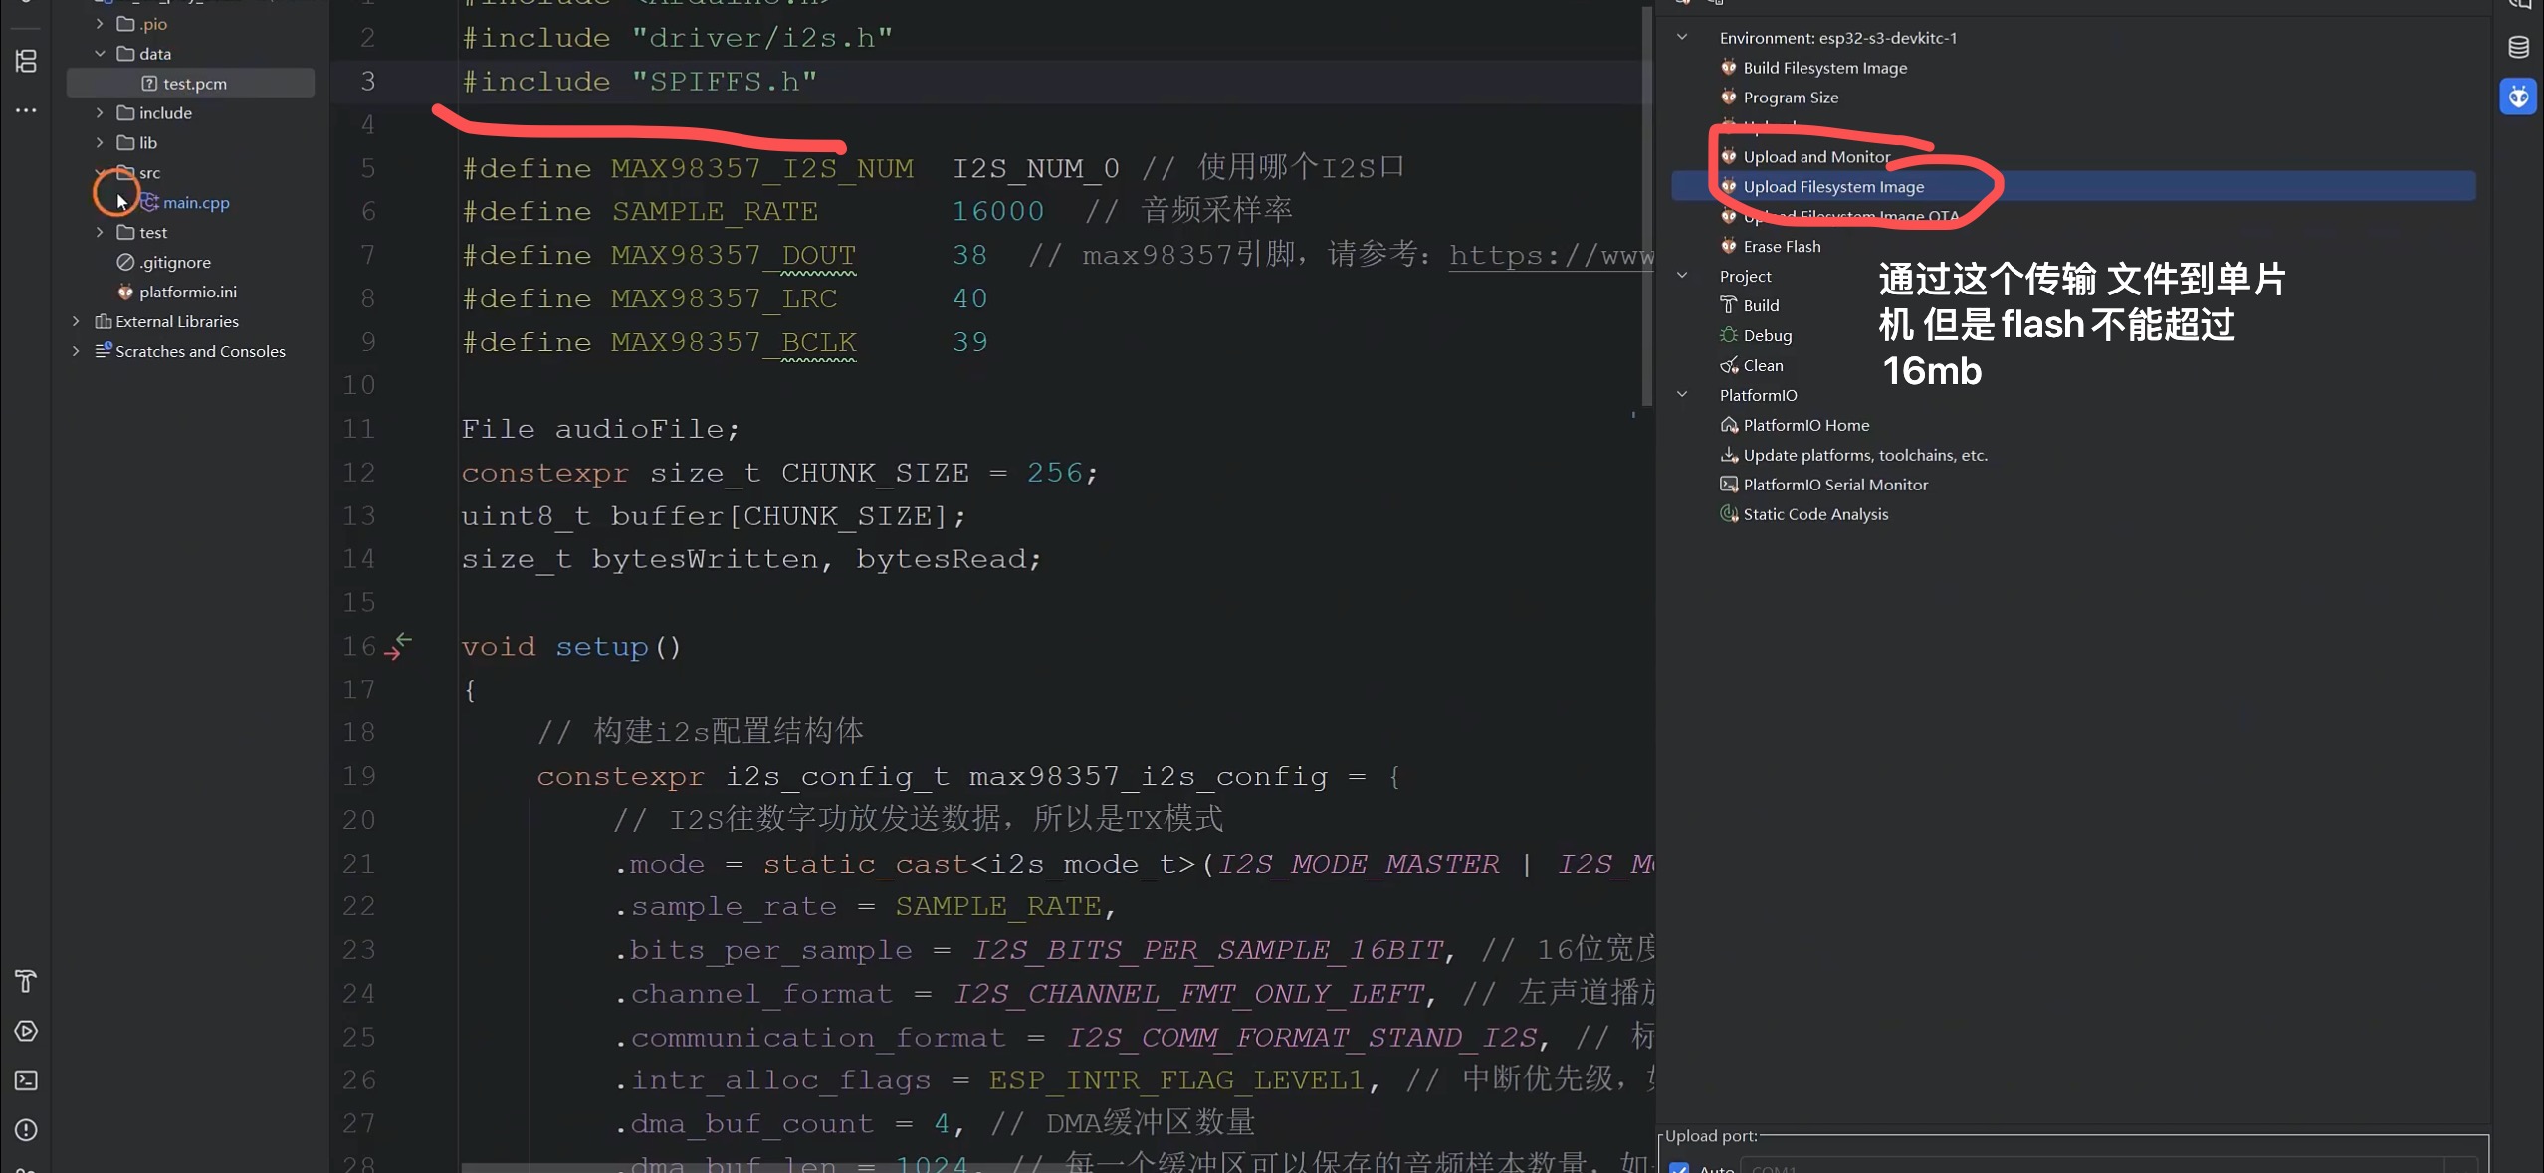The height and width of the screenshot is (1173, 2544).
Task: Click I2S_MODE_MASTER on line 21
Action: pos(1360,864)
